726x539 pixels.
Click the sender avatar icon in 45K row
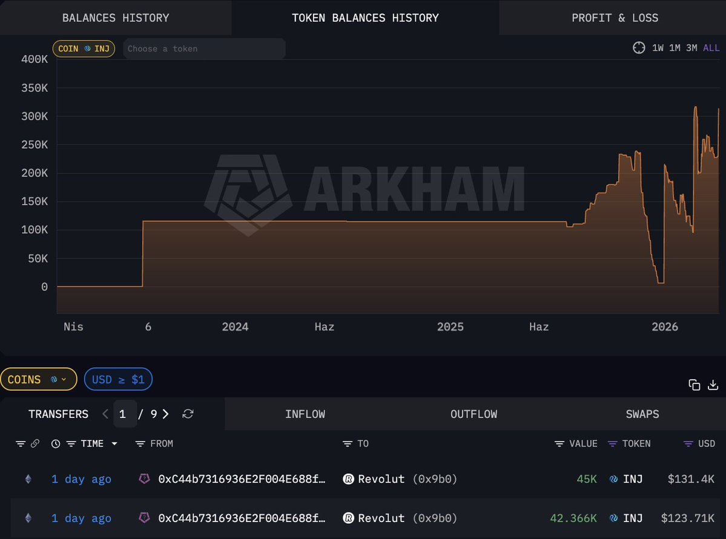pyautogui.click(x=145, y=479)
